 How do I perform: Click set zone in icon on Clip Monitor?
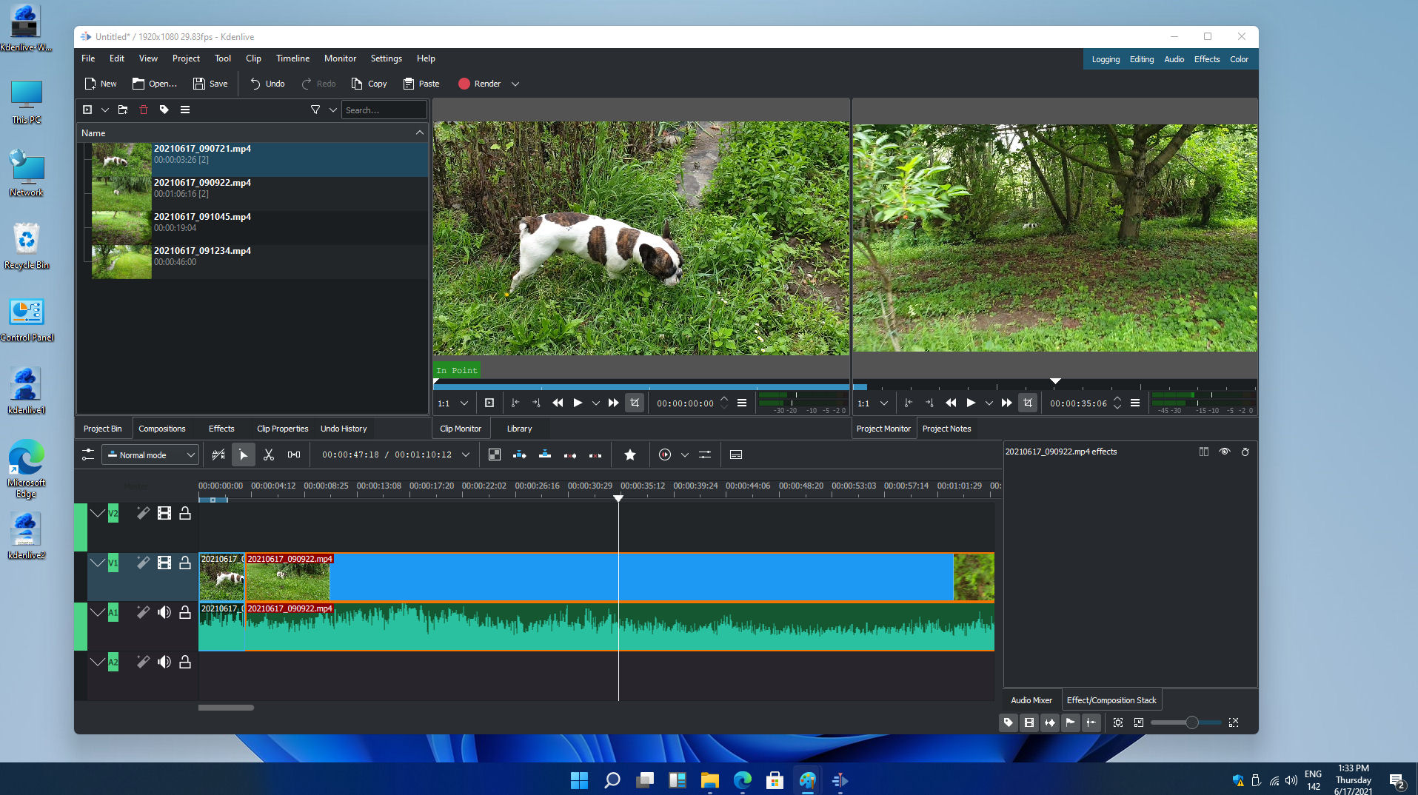pos(515,403)
